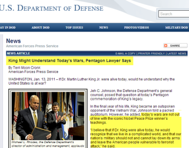Click the highlighted text 'iconic Nobel Peace Prize winner's'
The width and height of the screenshot is (189, 148).
click(141, 118)
